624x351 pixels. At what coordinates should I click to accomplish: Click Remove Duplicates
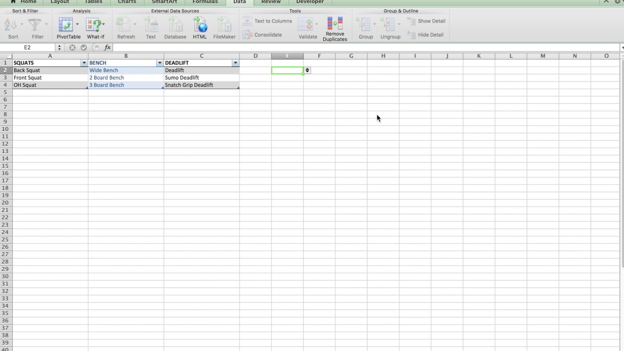coord(335,29)
